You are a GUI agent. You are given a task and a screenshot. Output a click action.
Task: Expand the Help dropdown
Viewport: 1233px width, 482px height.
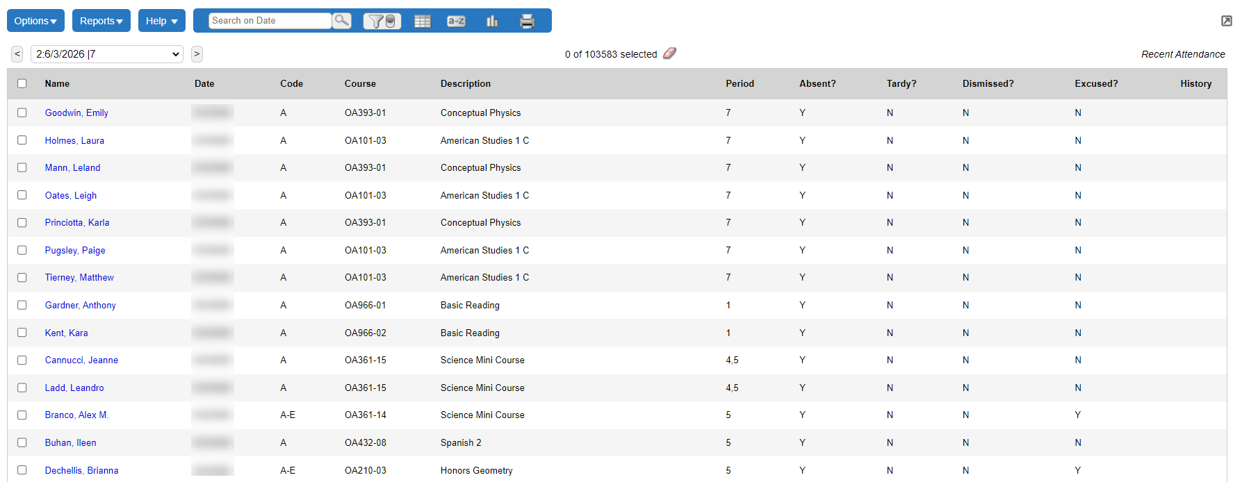(161, 21)
